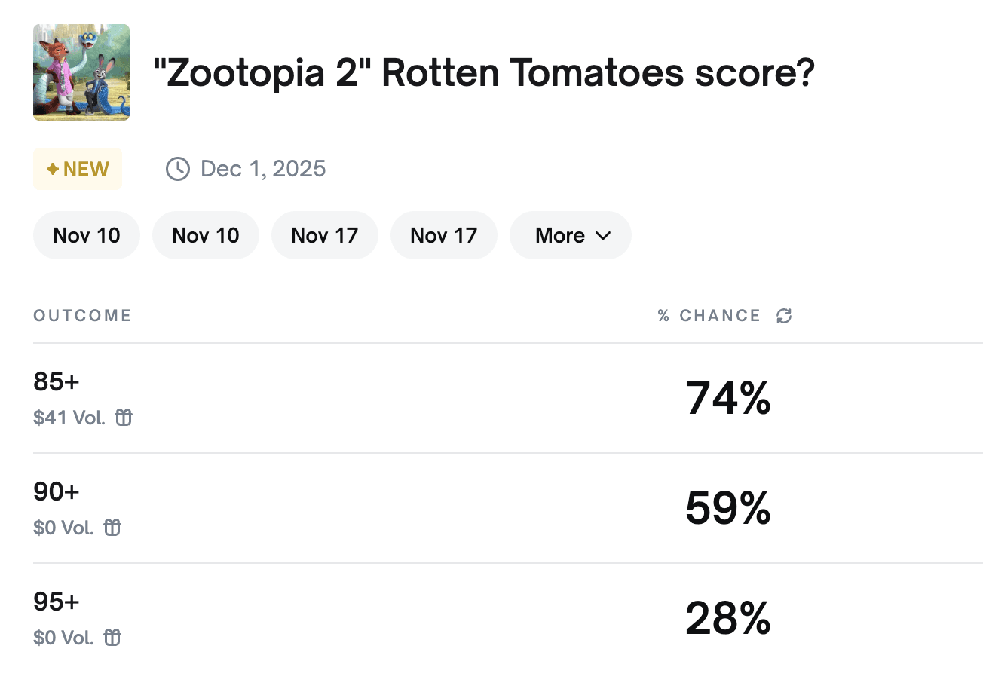
Task: Click the clock icon beside Dec 1, 2025
Action: pos(177,169)
